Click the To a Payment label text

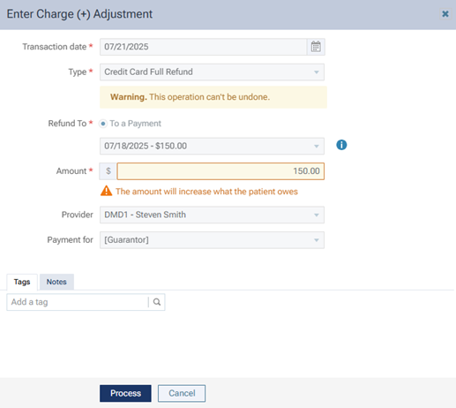135,124
